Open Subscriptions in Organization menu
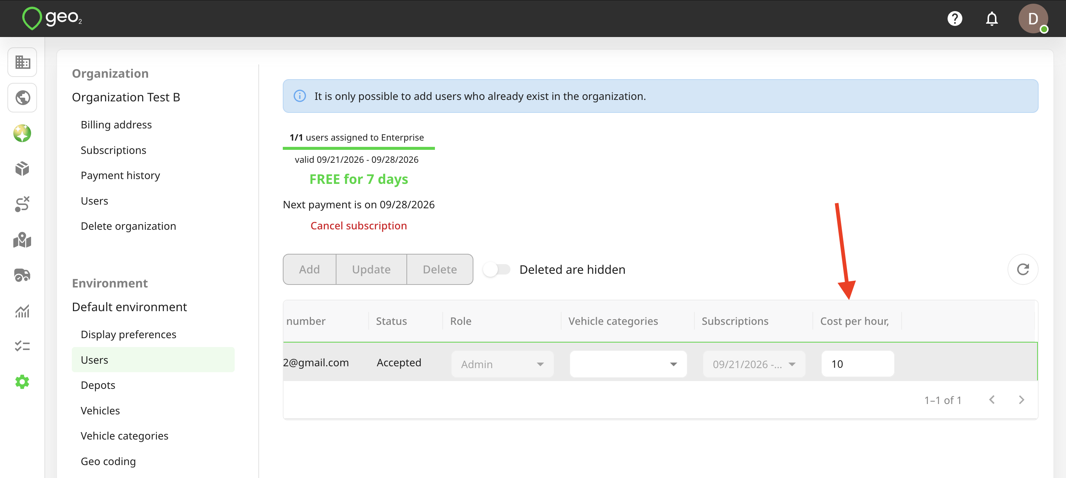 [113, 150]
